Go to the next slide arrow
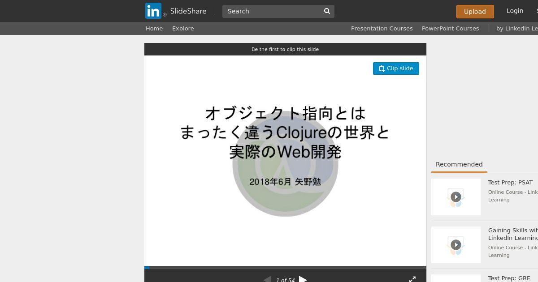Screen dimensions: 538x282 (x=303, y=280)
